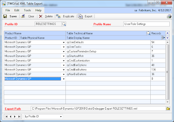Open dropdown on highlighted new product row
Viewport: 174px width, 122px height.
[64, 79]
